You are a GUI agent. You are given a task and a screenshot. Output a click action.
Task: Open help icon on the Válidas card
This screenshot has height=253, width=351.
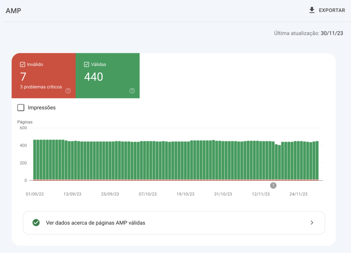click(x=132, y=91)
